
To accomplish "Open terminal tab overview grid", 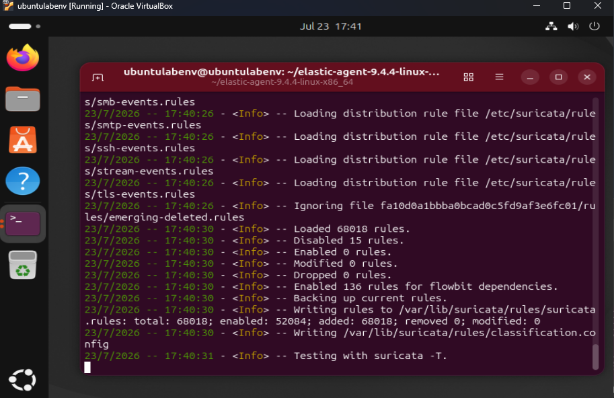I will pyautogui.click(x=468, y=77).
